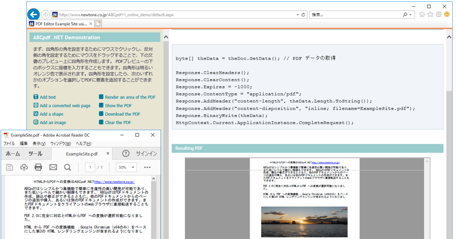Open Internet Explorer home page icon

pyautogui.click(x=422, y=14)
